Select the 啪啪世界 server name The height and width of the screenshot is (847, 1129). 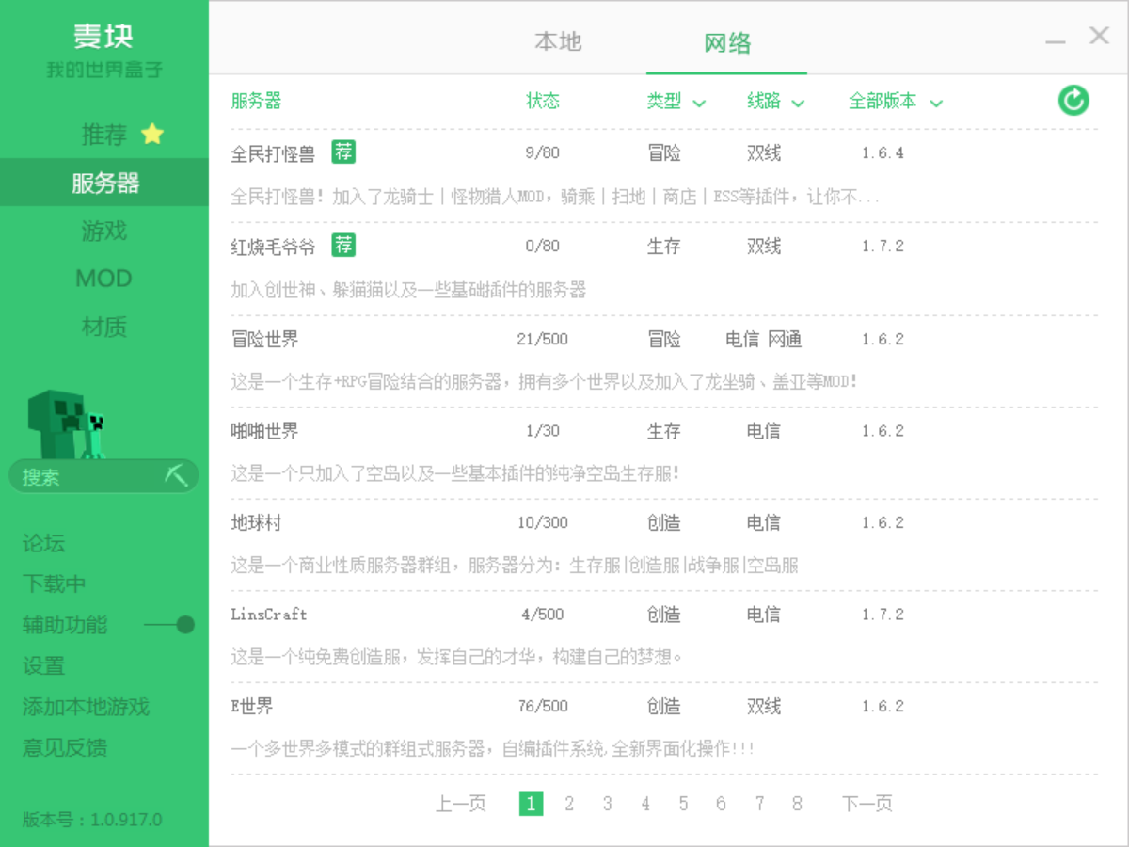(x=264, y=430)
